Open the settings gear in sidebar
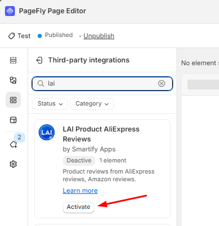The height and width of the screenshot is (226, 219). pyautogui.click(x=13, y=164)
